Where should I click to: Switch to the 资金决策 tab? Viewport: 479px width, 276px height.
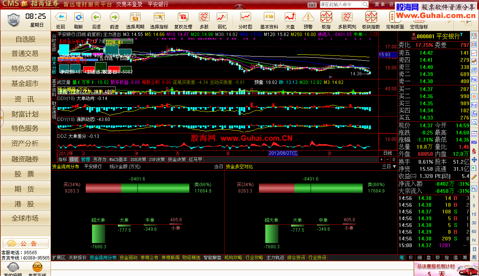pyautogui.click(x=177, y=160)
